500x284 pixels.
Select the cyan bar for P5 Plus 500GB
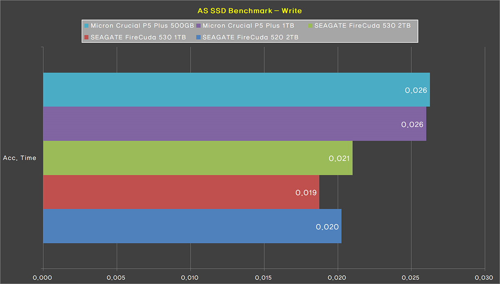pyautogui.click(x=236, y=90)
